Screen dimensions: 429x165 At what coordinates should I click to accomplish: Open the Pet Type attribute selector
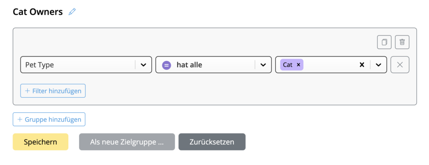(86, 65)
